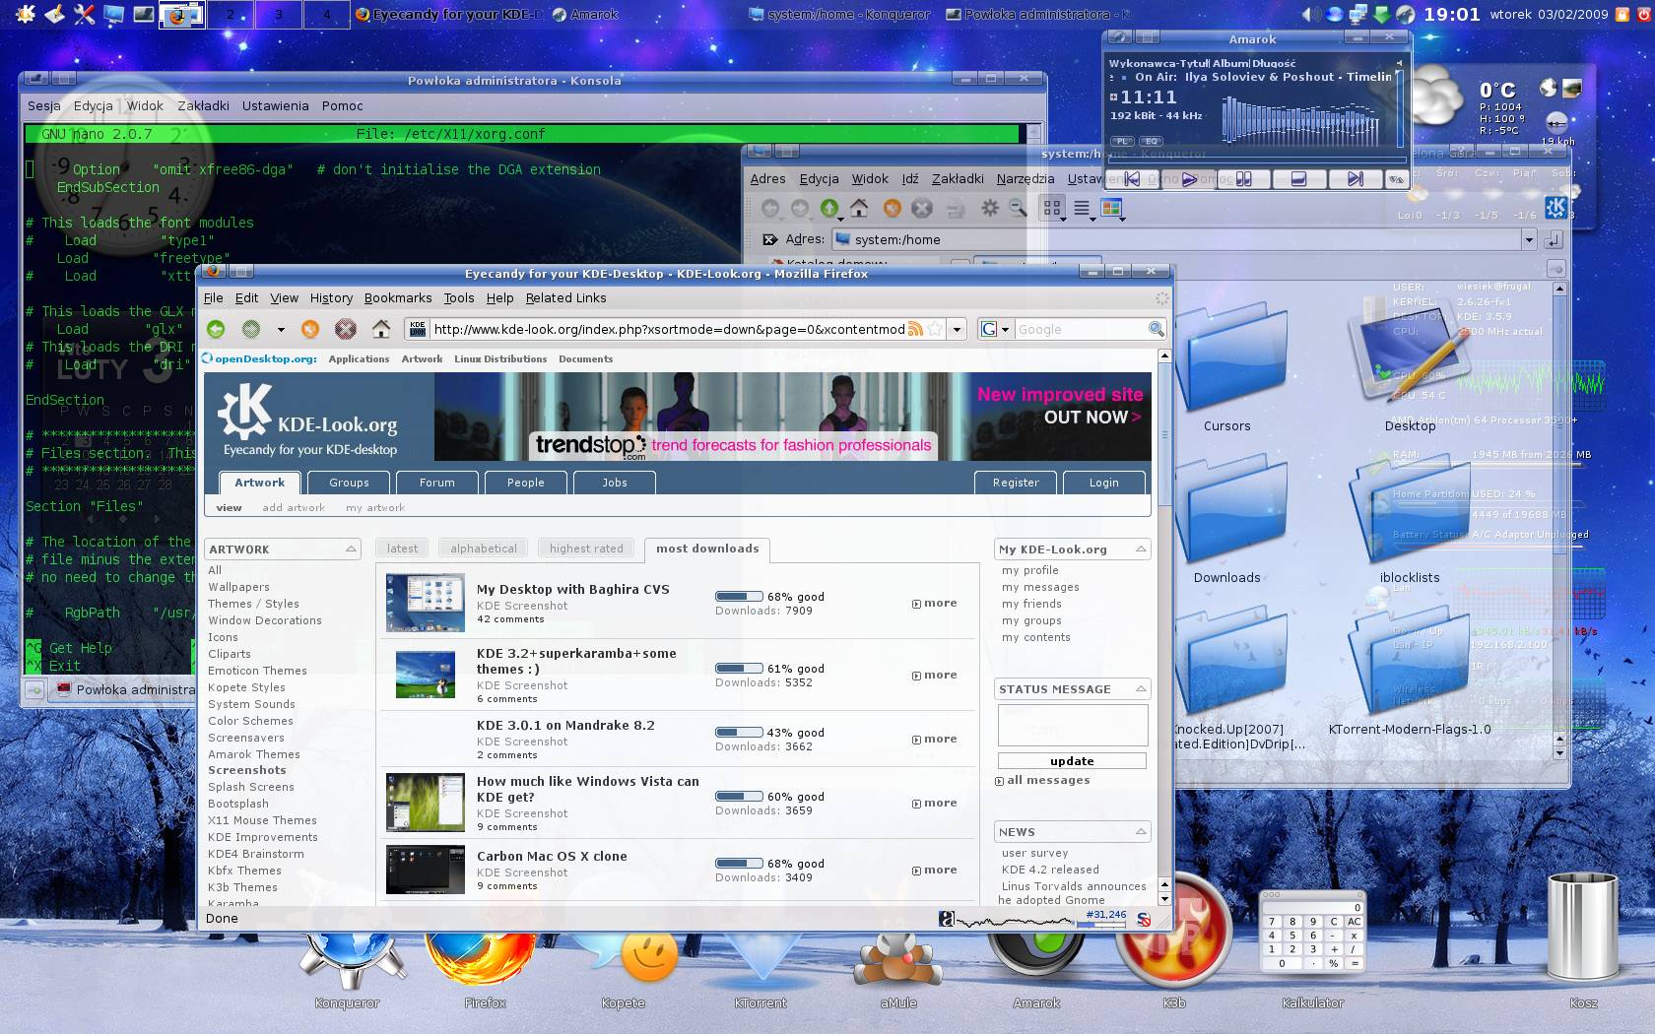Open KTorrent from the dock
This screenshot has width=1655, height=1034.
click(761, 963)
